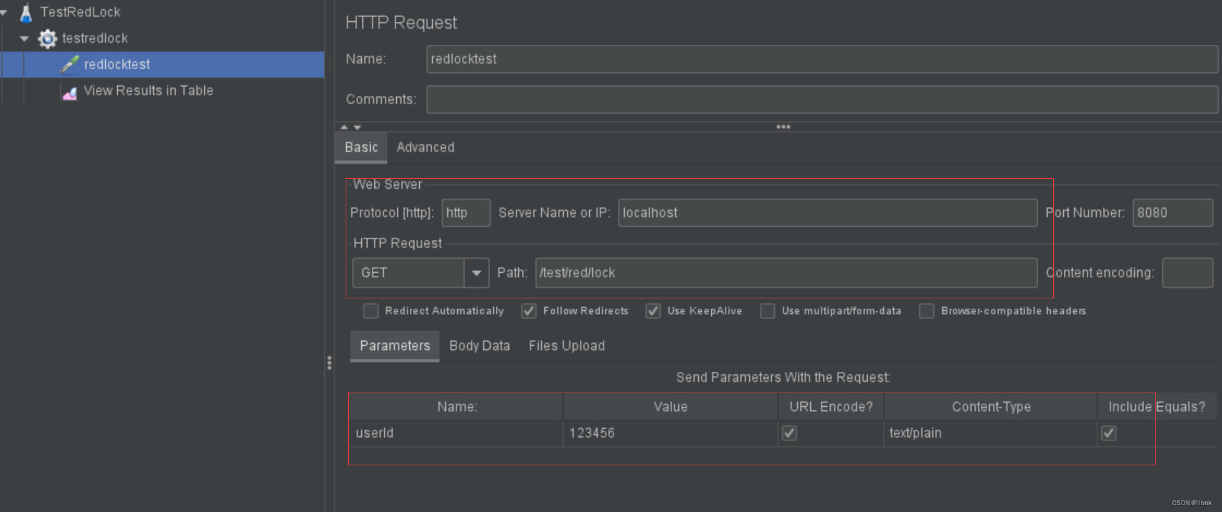Toggle URL Encode checkbox for userId

[789, 433]
